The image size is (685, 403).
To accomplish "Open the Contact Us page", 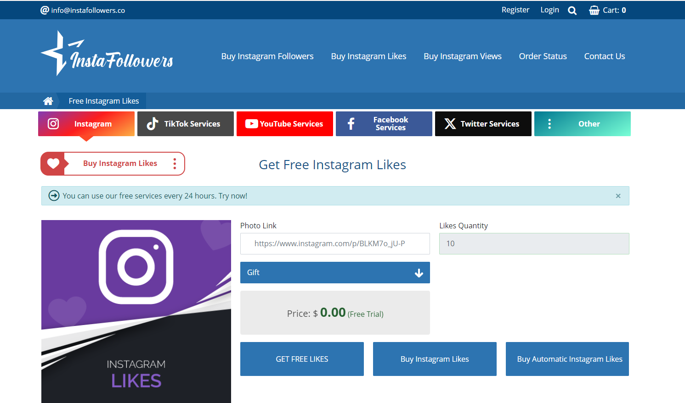I will [x=605, y=56].
